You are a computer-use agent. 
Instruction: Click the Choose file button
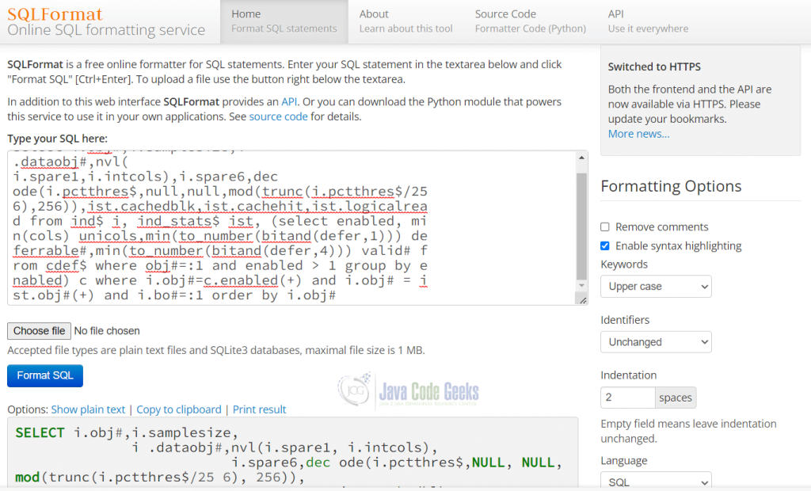39,331
